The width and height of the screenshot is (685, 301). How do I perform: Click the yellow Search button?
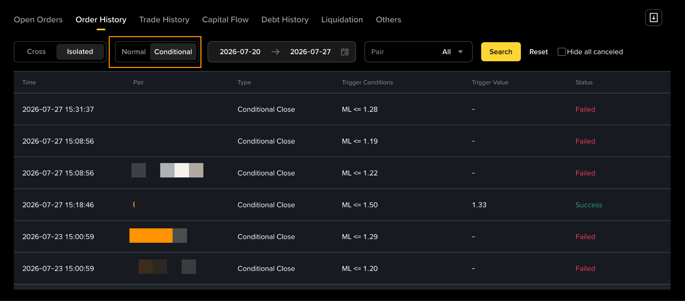tap(501, 52)
